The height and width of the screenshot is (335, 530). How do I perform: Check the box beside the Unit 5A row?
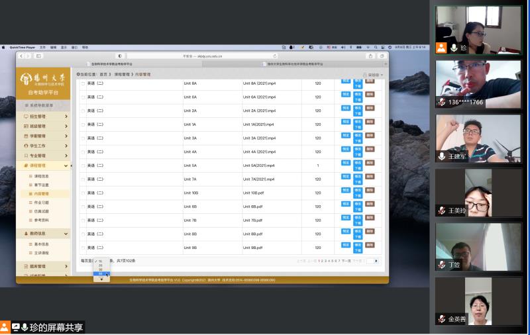(x=83, y=166)
